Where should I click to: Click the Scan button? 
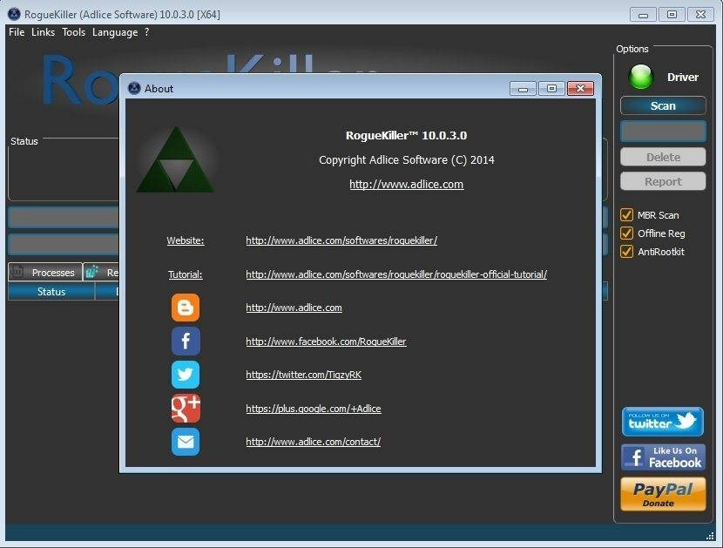tap(663, 105)
